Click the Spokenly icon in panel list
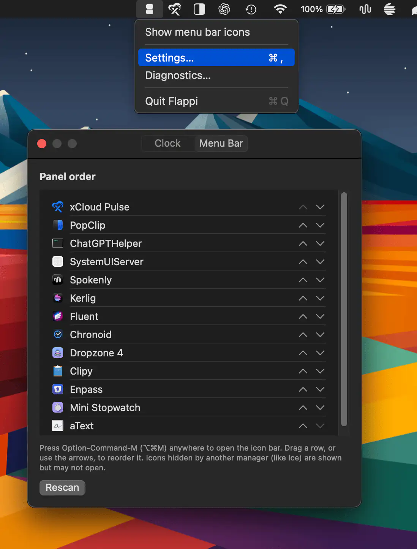 click(58, 280)
